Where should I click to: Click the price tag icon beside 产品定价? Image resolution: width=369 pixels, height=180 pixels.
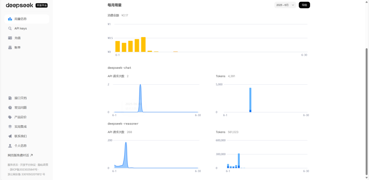(10, 117)
